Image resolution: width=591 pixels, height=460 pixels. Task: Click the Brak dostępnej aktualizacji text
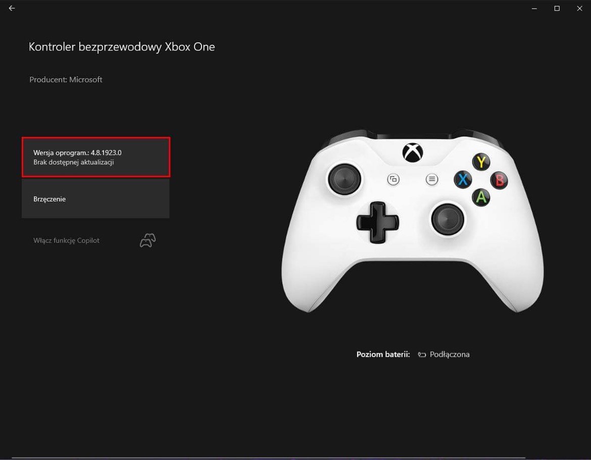point(74,163)
